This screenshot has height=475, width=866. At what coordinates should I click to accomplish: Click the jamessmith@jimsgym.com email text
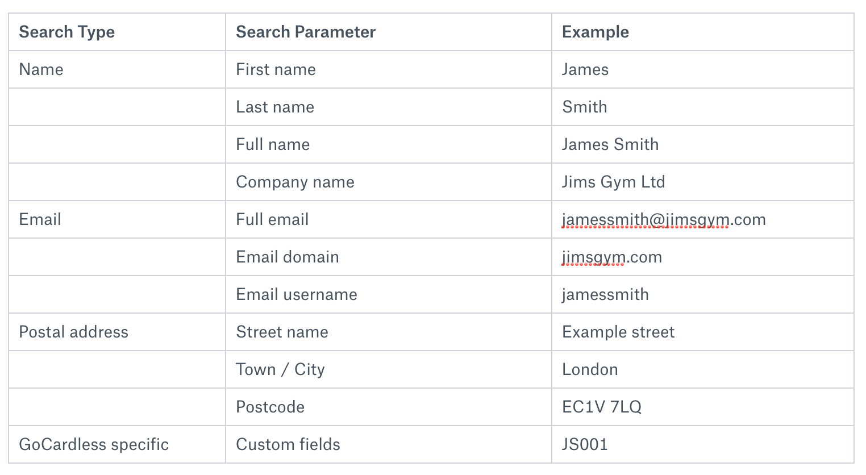[664, 220]
